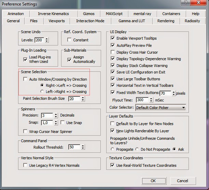Viewport: 209px width, 190px height.
Task: Click the Rollout Threshold spinner arrows
Action: click(83, 147)
